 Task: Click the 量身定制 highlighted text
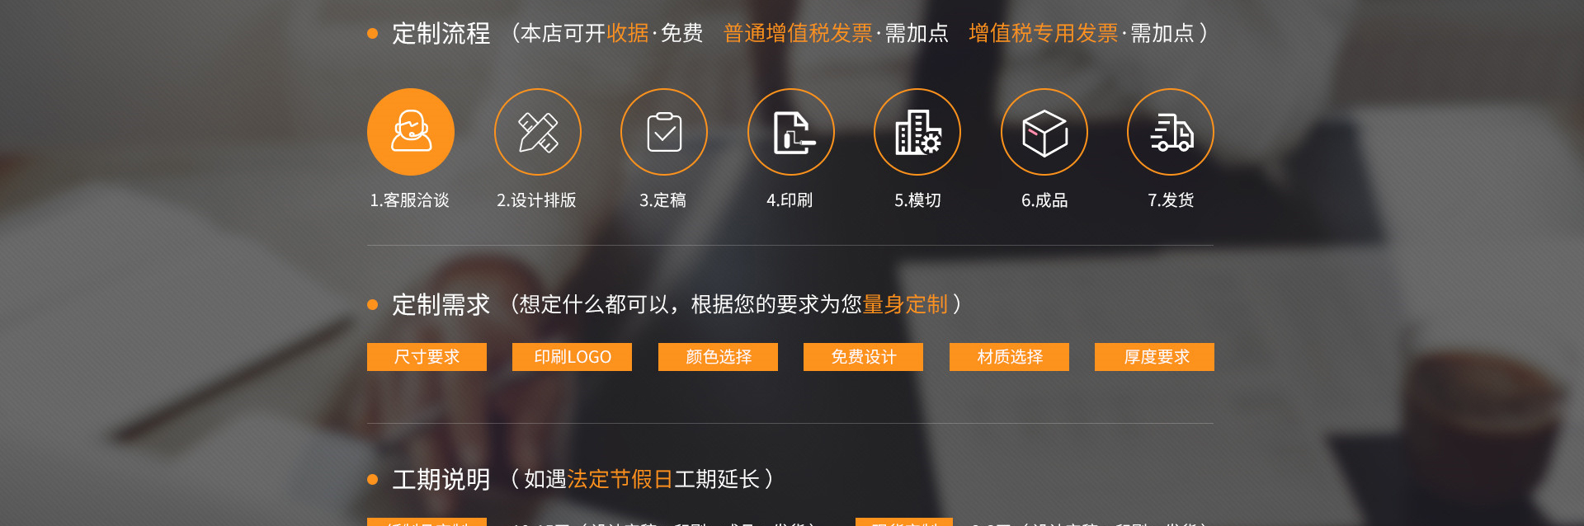point(905,304)
